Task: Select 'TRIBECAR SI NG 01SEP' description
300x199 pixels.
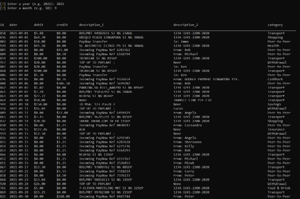Action: click(x=98, y=58)
